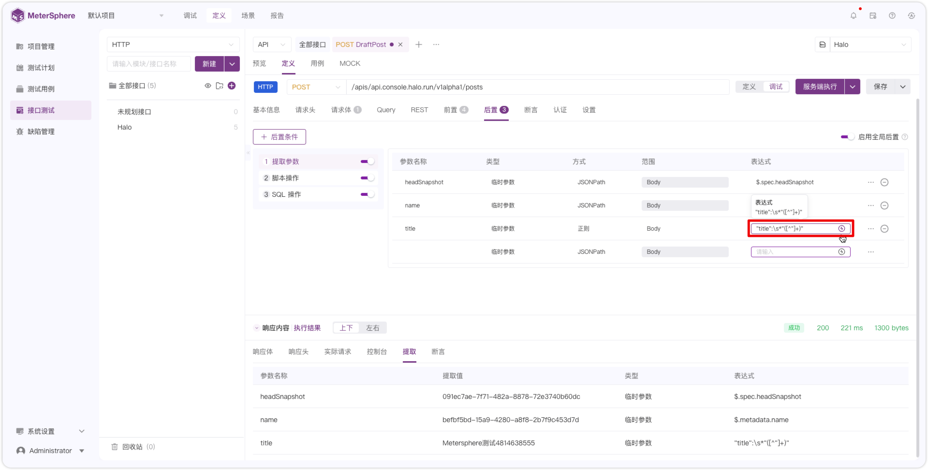Focus the 请输入模块/接口名称 search box
This screenshot has height=470, width=928.
(149, 64)
